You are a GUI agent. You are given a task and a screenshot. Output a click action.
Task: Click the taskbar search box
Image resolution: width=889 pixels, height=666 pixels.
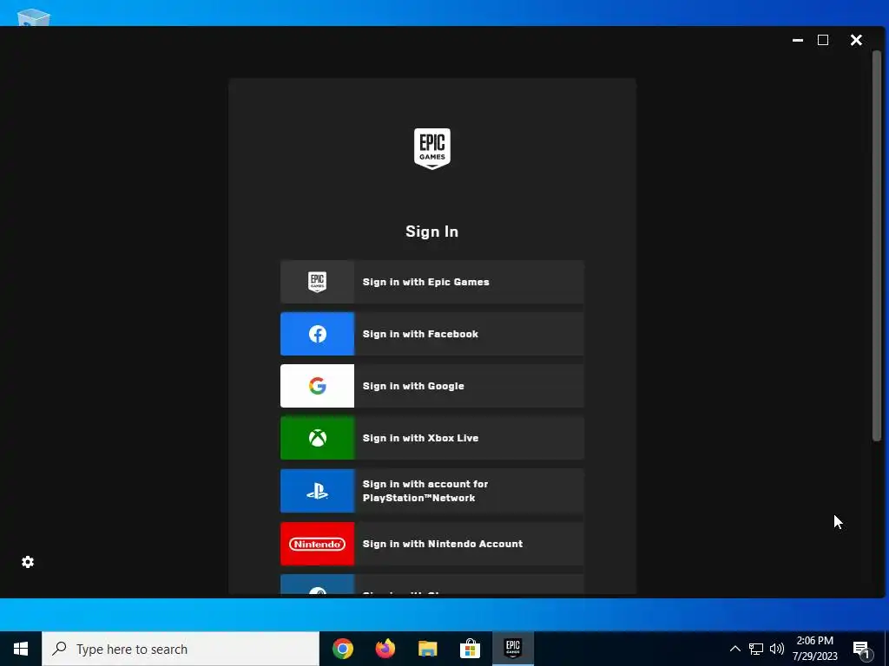(x=181, y=649)
